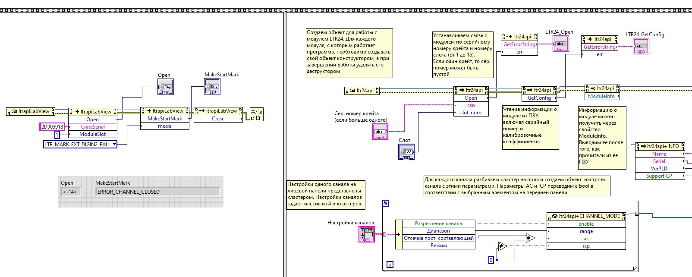Click the GetConfig method node
Image resolution: width=692 pixels, height=277 pixels.
tap(539, 98)
